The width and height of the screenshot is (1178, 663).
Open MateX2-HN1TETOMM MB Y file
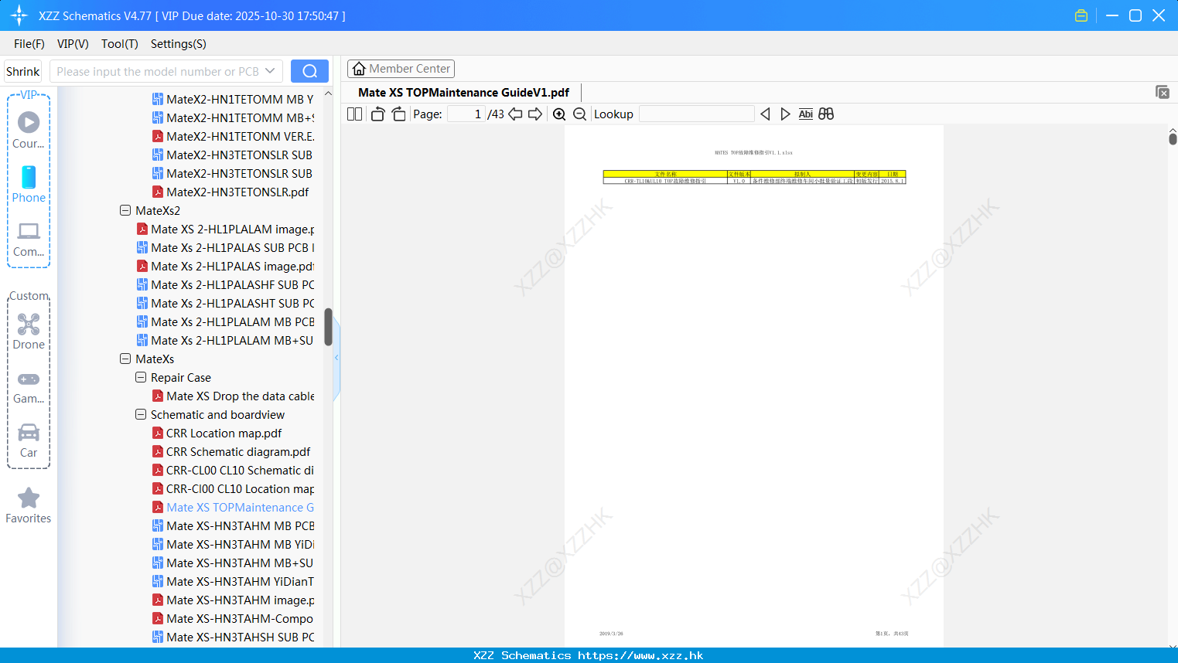pyautogui.click(x=233, y=100)
